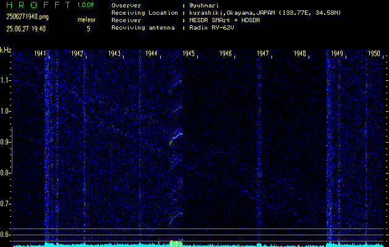This screenshot has height=247, width=389.
Task: Click the meteor label
Action: point(86,20)
